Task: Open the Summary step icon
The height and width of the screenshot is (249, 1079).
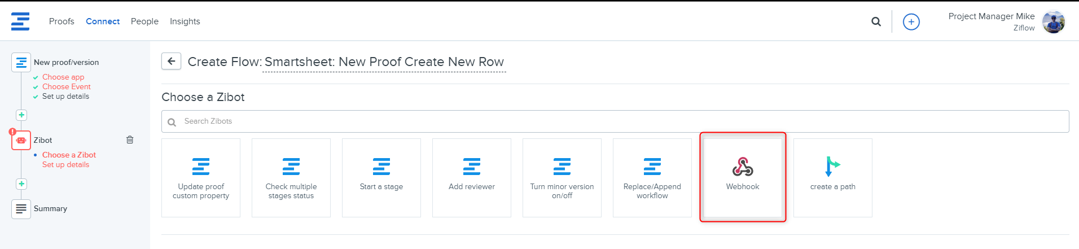Action: pyautogui.click(x=21, y=209)
